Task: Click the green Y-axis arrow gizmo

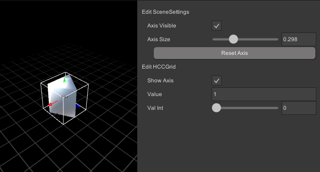Action: [x=64, y=81]
